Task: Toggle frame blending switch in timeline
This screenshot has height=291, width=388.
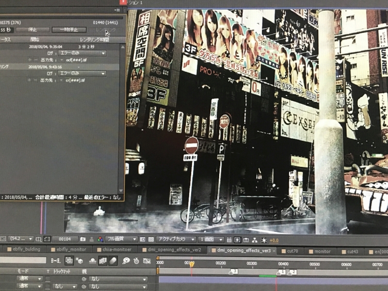Action: tap(103, 261)
